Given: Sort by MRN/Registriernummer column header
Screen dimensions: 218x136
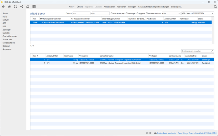Looking at the screenshot, I should [x=55, y=19].
